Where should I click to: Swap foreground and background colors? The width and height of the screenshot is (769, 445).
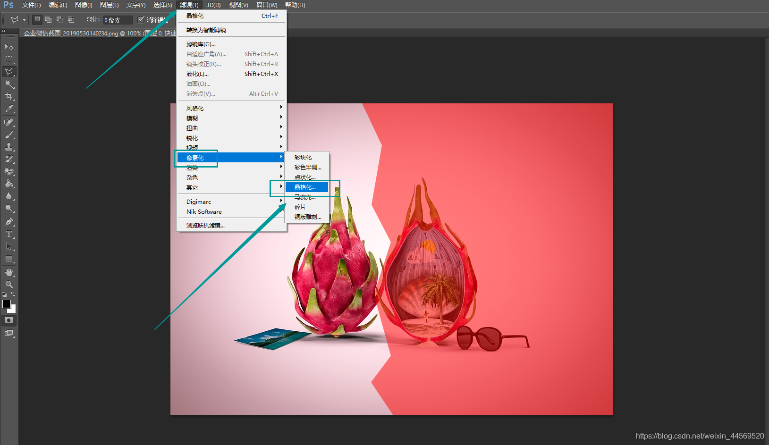(x=13, y=294)
